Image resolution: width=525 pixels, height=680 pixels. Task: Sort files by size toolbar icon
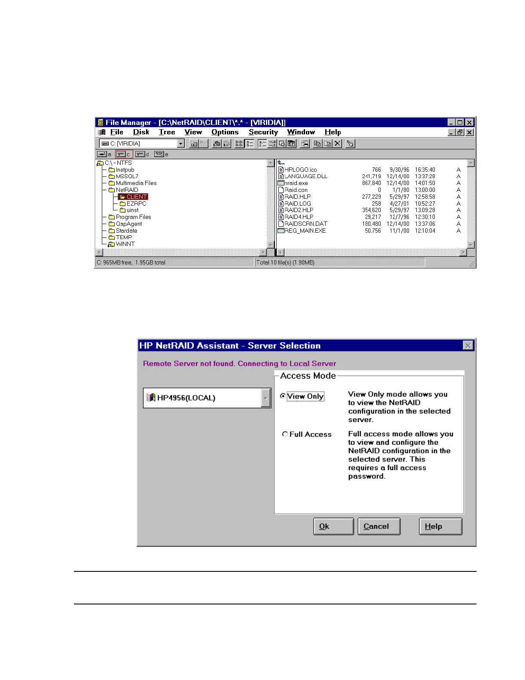282,144
